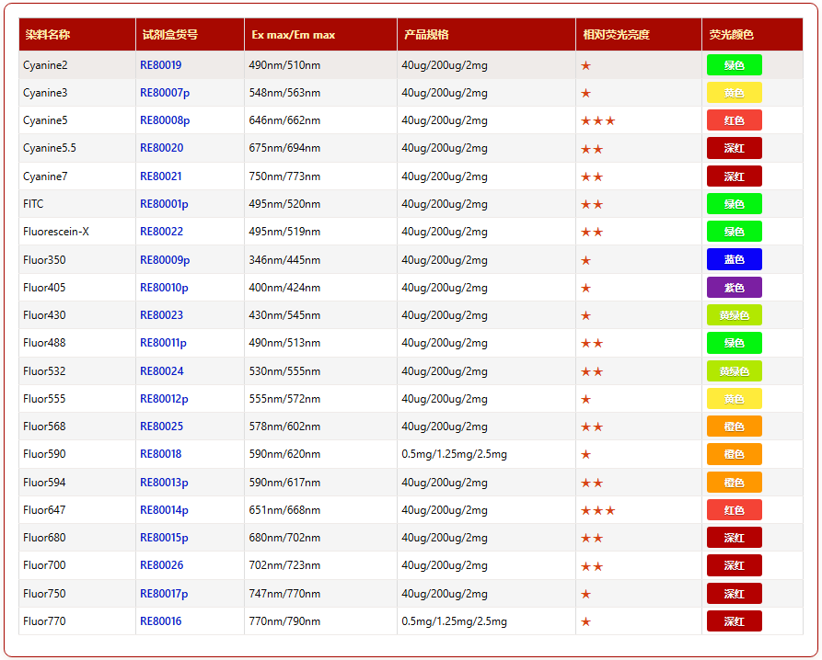Select the Fluor488 dye name cell

pyautogui.click(x=44, y=343)
